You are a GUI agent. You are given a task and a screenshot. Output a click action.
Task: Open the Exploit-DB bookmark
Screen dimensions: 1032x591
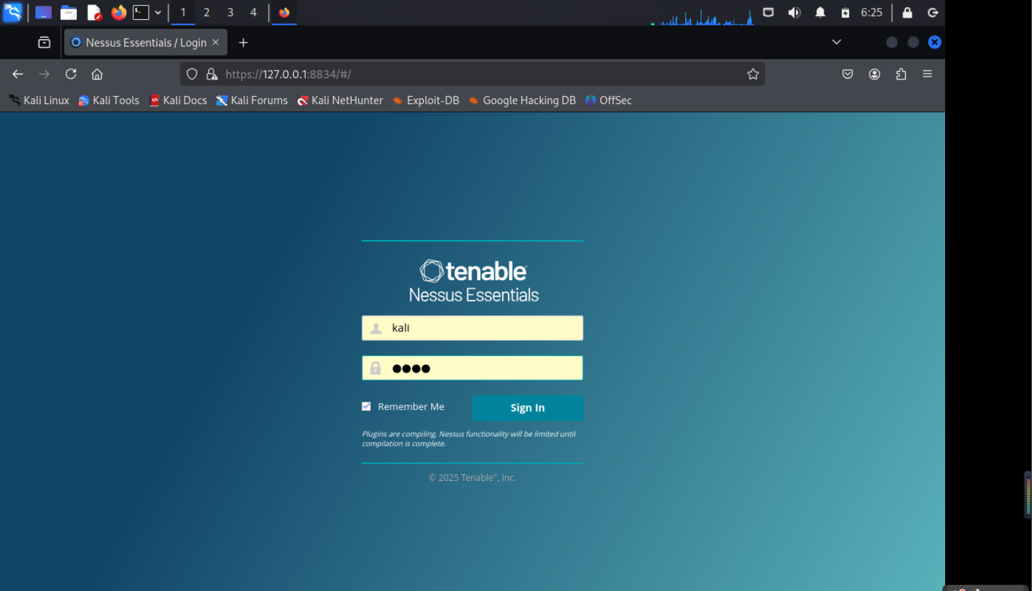pyautogui.click(x=426, y=100)
